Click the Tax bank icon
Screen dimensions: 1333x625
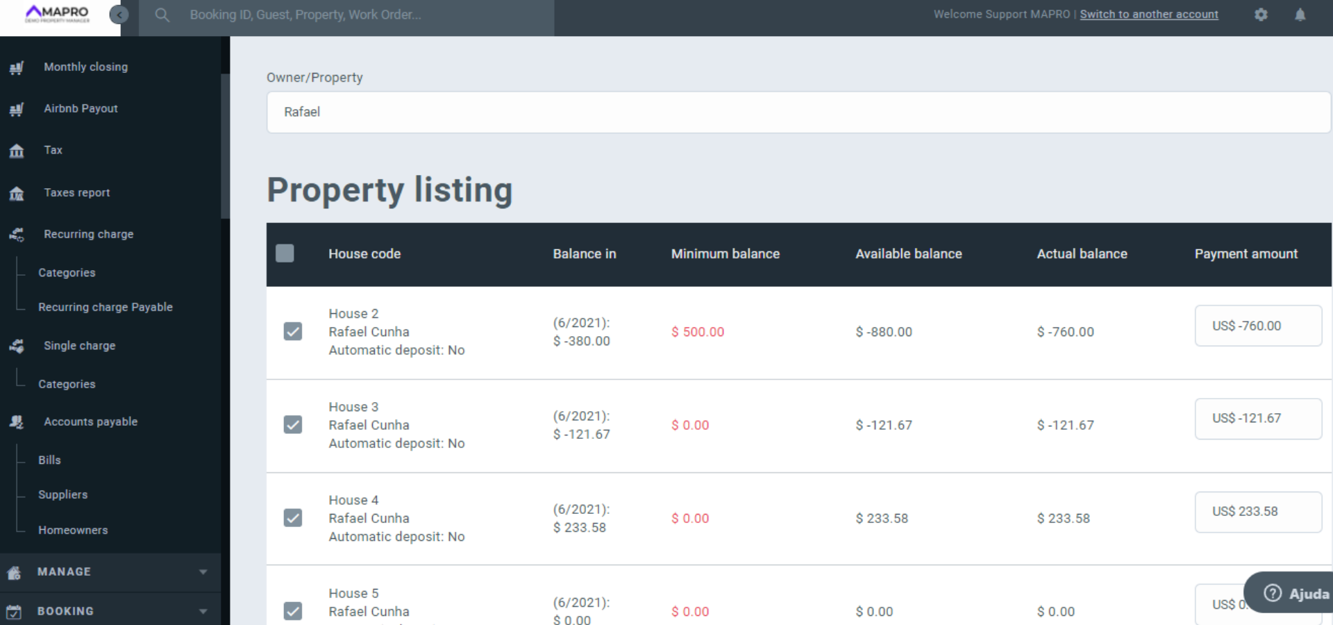[x=17, y=151]
